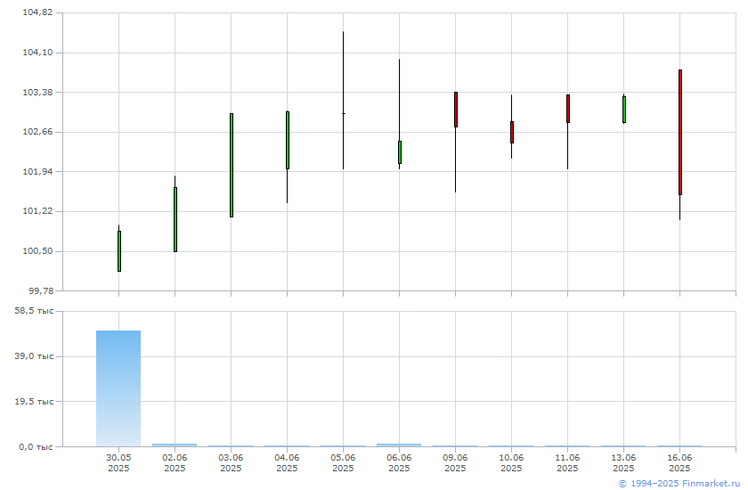Click the 30.05 2025 date label
The width and height of the screenshot is (748, 490).
point(118,462)
